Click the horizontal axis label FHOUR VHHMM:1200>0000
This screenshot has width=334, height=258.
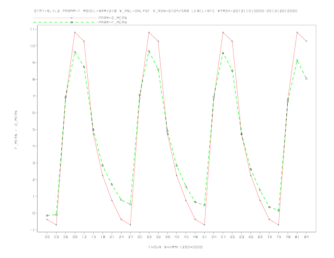(x=175, y=247)
